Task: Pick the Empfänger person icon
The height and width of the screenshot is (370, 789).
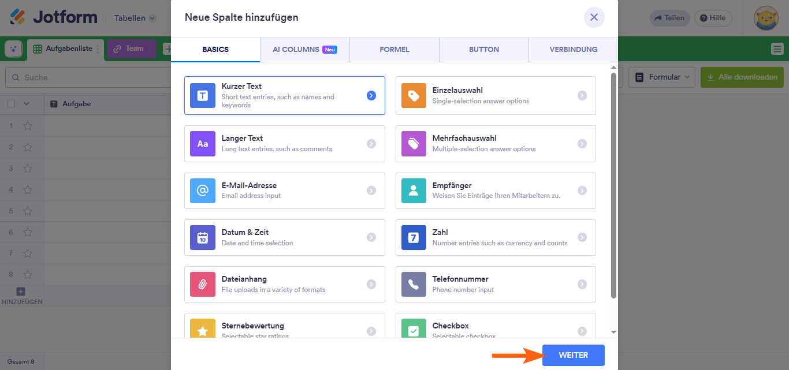Action: click(x=414, y=190)
